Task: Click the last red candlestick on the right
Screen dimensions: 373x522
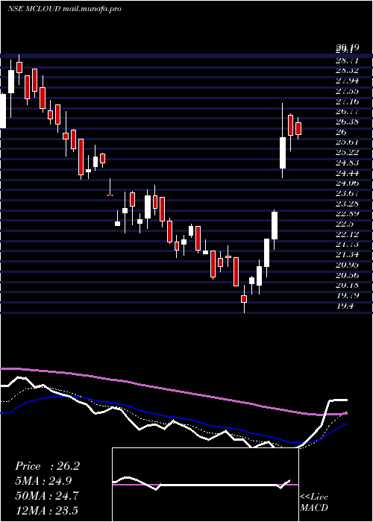Action: coord(298,128)
